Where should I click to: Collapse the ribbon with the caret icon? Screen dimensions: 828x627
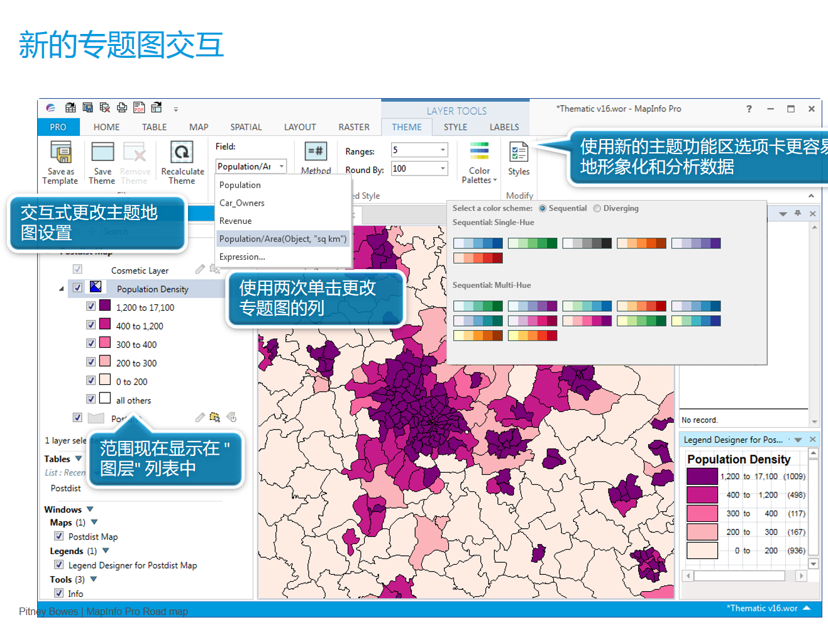811,196
